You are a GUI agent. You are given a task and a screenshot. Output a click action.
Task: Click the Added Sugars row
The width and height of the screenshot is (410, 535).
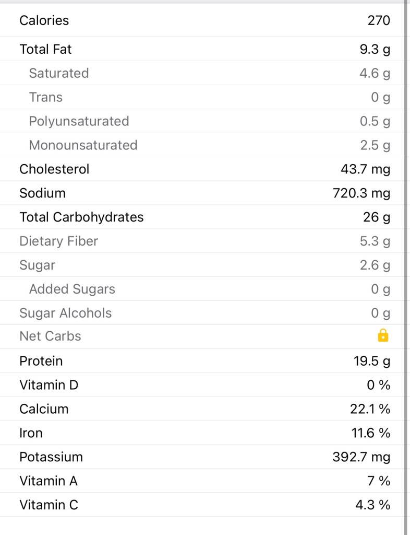coord(203,289)
